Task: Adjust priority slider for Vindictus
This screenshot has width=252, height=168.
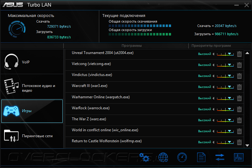Action: click(225, 76)
